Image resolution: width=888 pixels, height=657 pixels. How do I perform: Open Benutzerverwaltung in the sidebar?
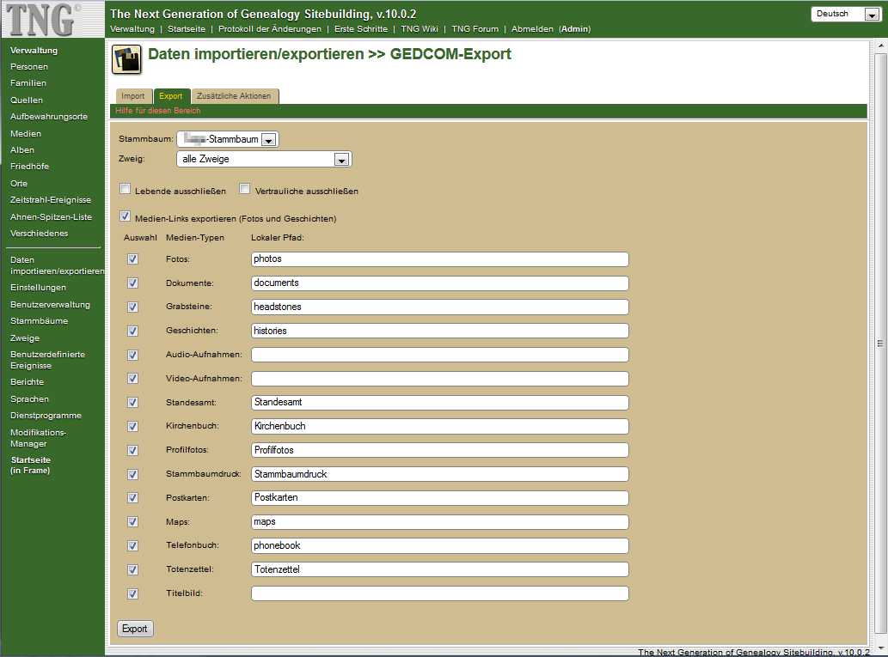coord(50,305)
